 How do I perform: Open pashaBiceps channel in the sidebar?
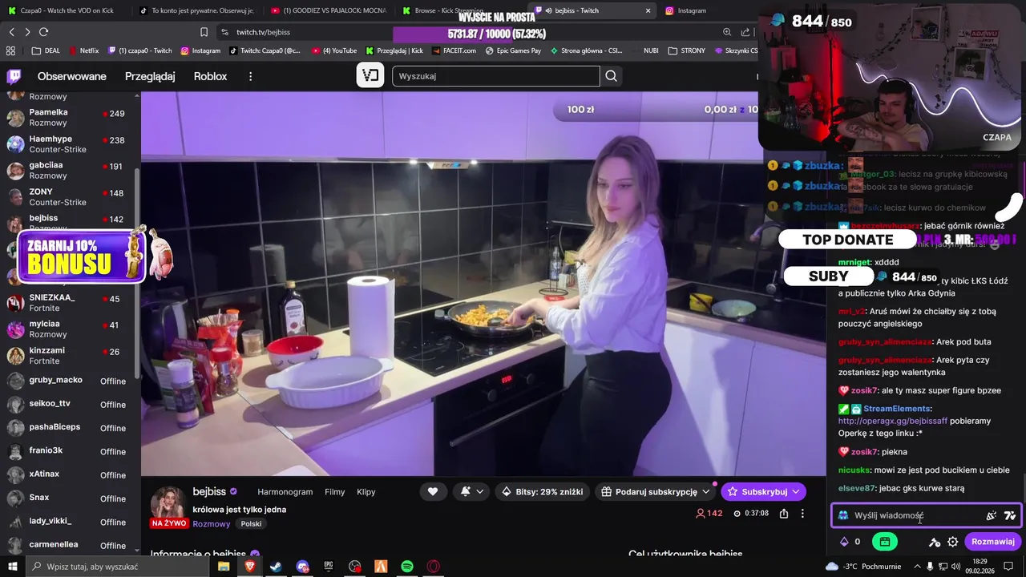pos(68,427)
